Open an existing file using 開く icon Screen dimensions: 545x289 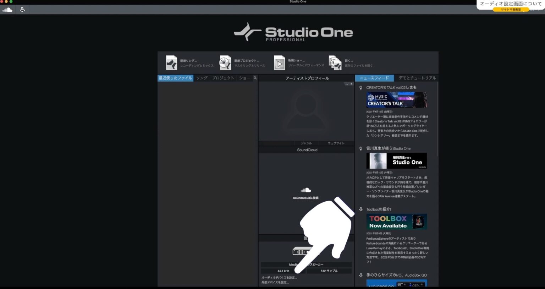click(334, 62)
